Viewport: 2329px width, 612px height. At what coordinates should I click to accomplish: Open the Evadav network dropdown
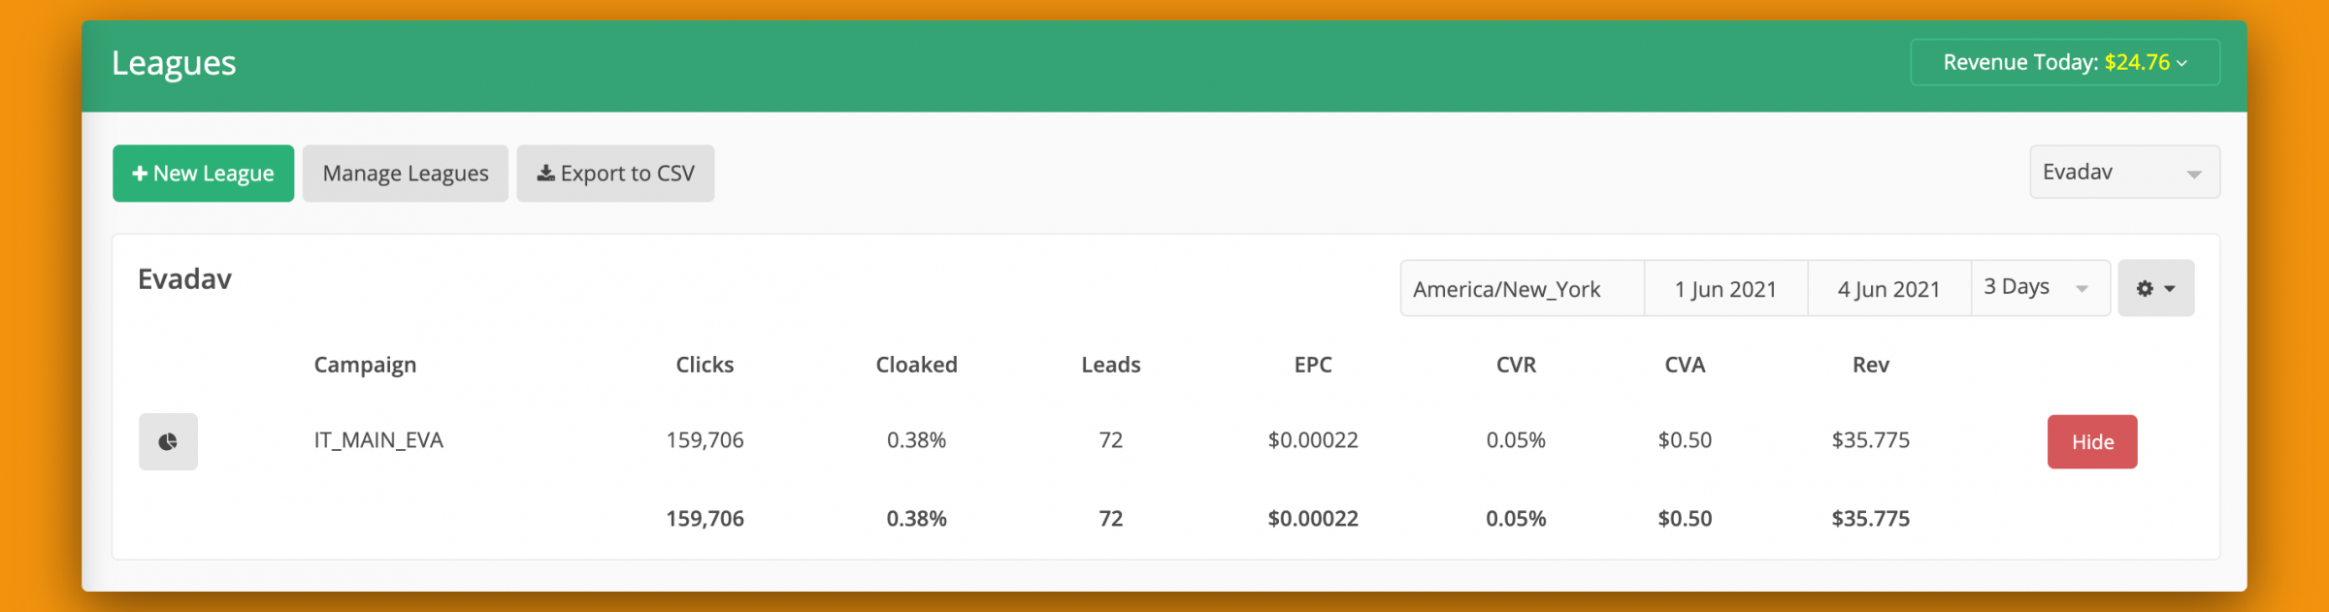(2124, 173)
